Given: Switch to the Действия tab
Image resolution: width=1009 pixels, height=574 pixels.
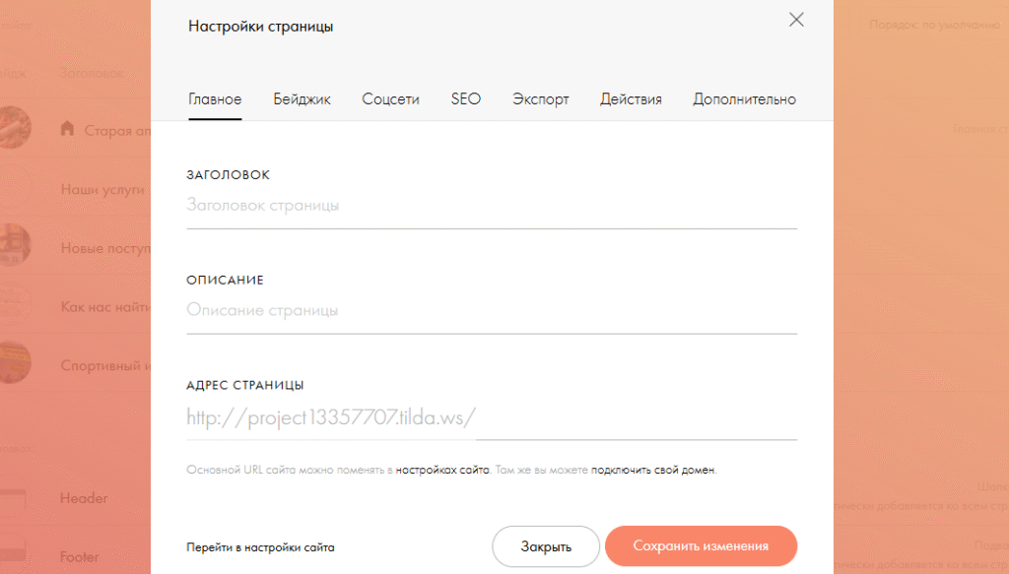Looking at the screenshot, I should 631,99.
